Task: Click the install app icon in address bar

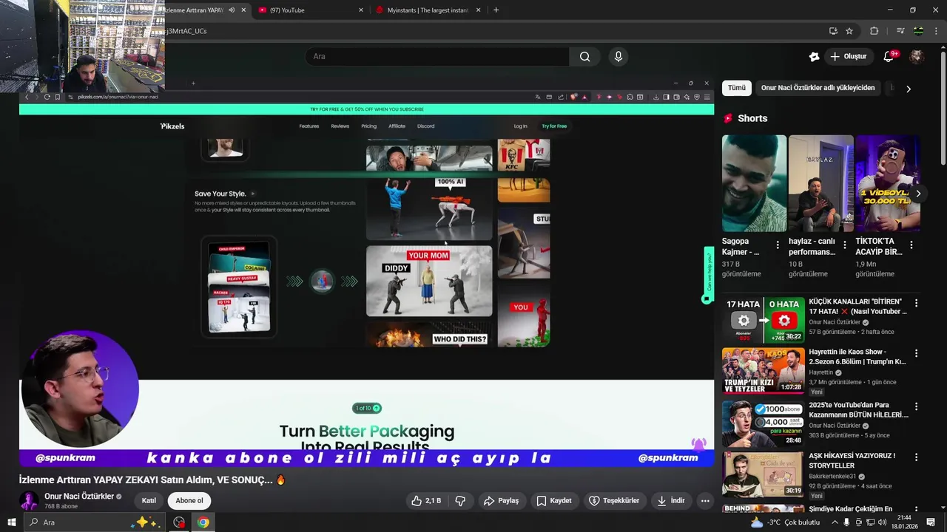Action: point(833,31)
